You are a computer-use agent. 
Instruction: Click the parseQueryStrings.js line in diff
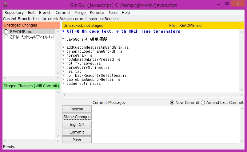pyautogui.click(x=86, y=68)
